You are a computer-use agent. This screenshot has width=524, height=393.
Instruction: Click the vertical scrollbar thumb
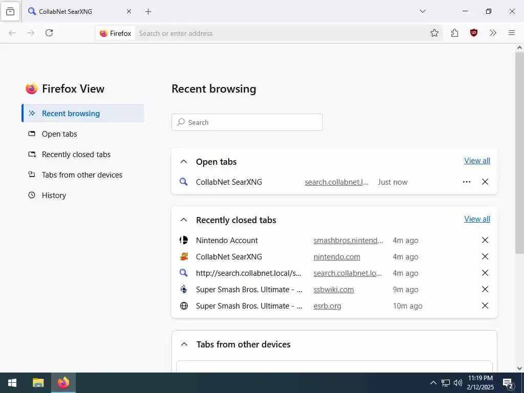click(x=519, y=152)
